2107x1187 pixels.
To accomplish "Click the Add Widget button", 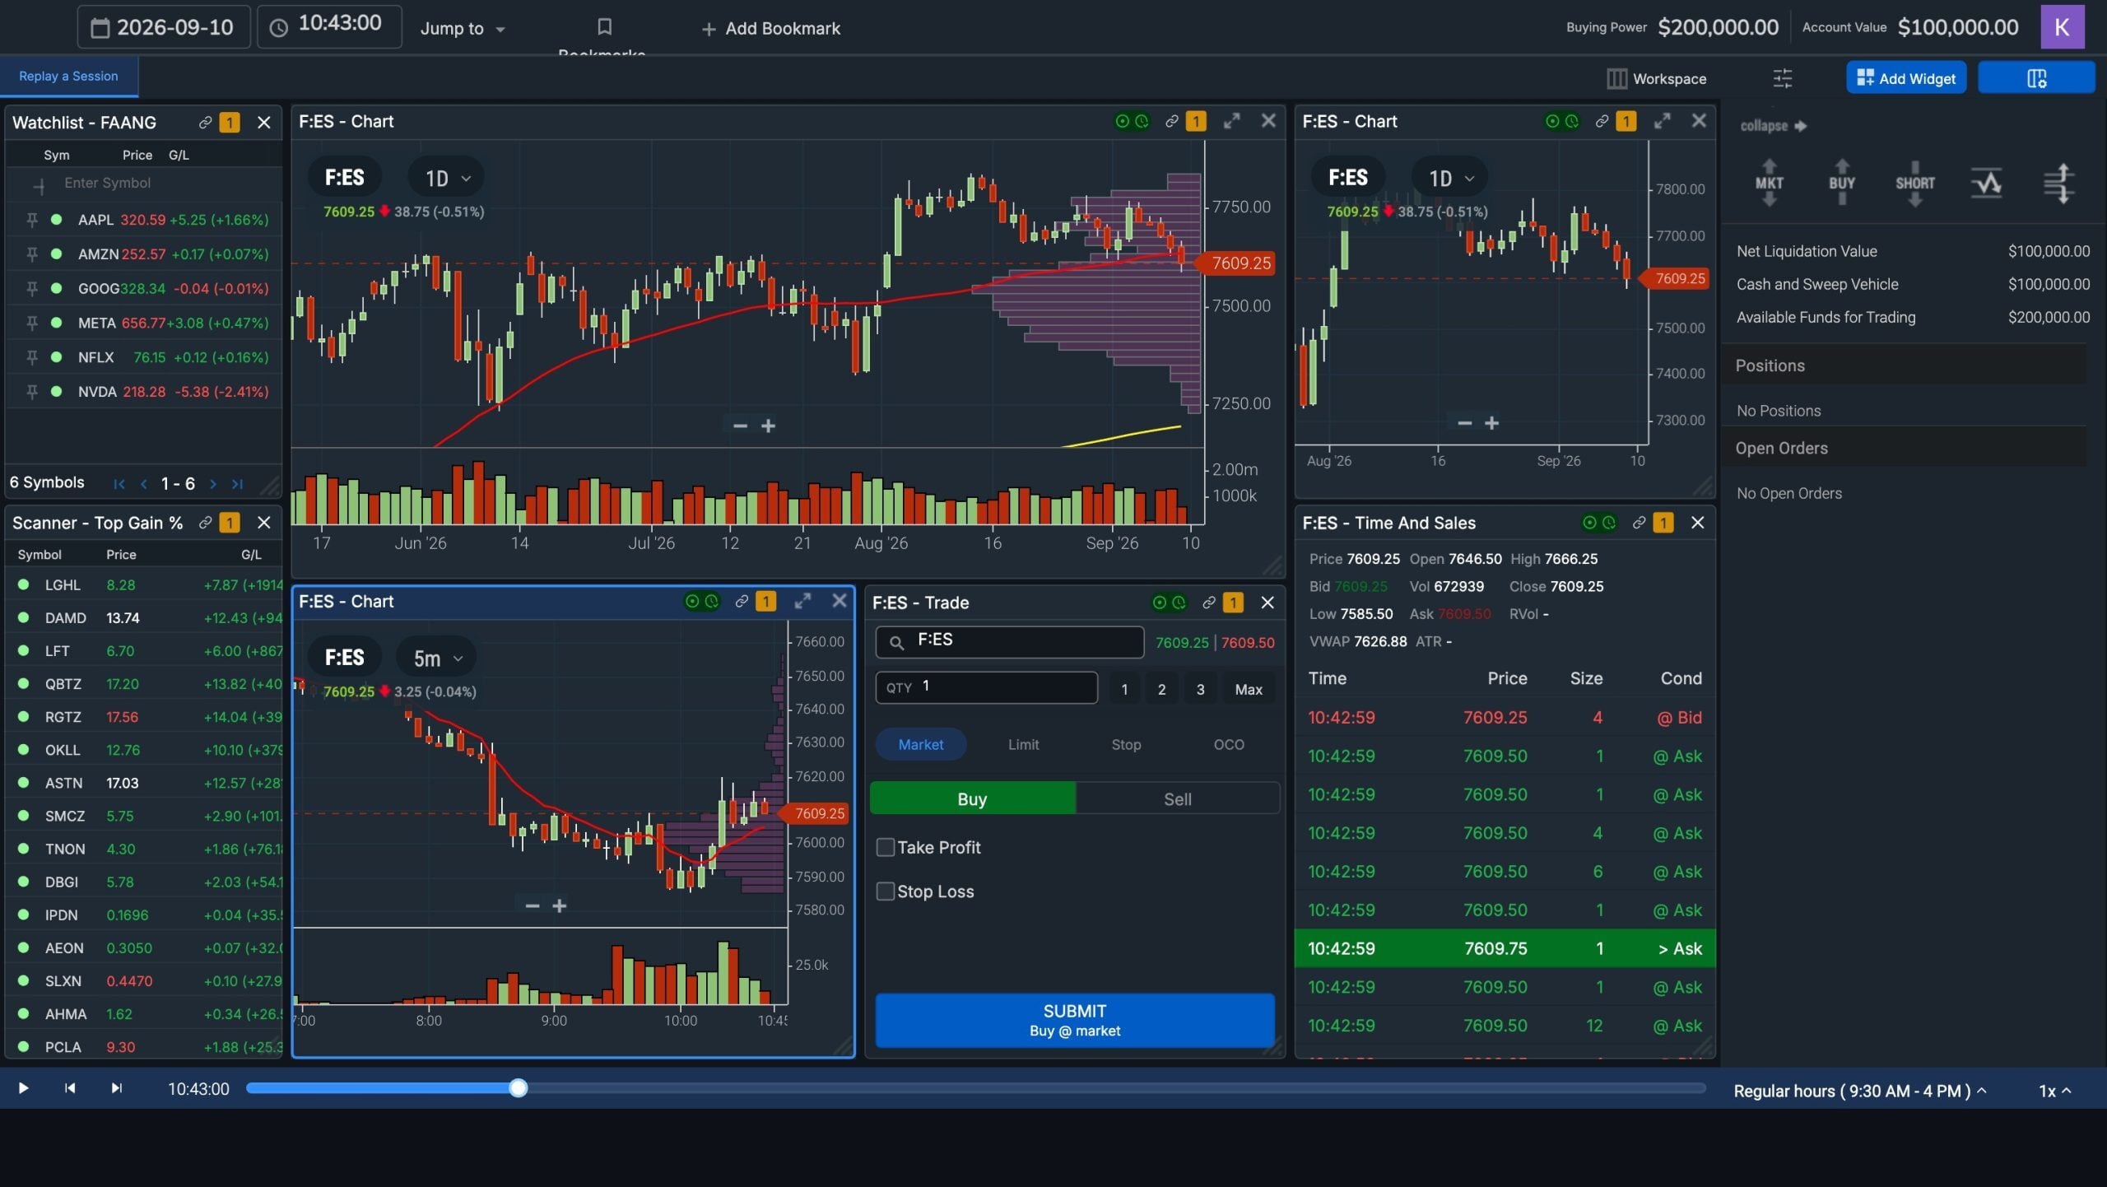I will [1905, 78].
